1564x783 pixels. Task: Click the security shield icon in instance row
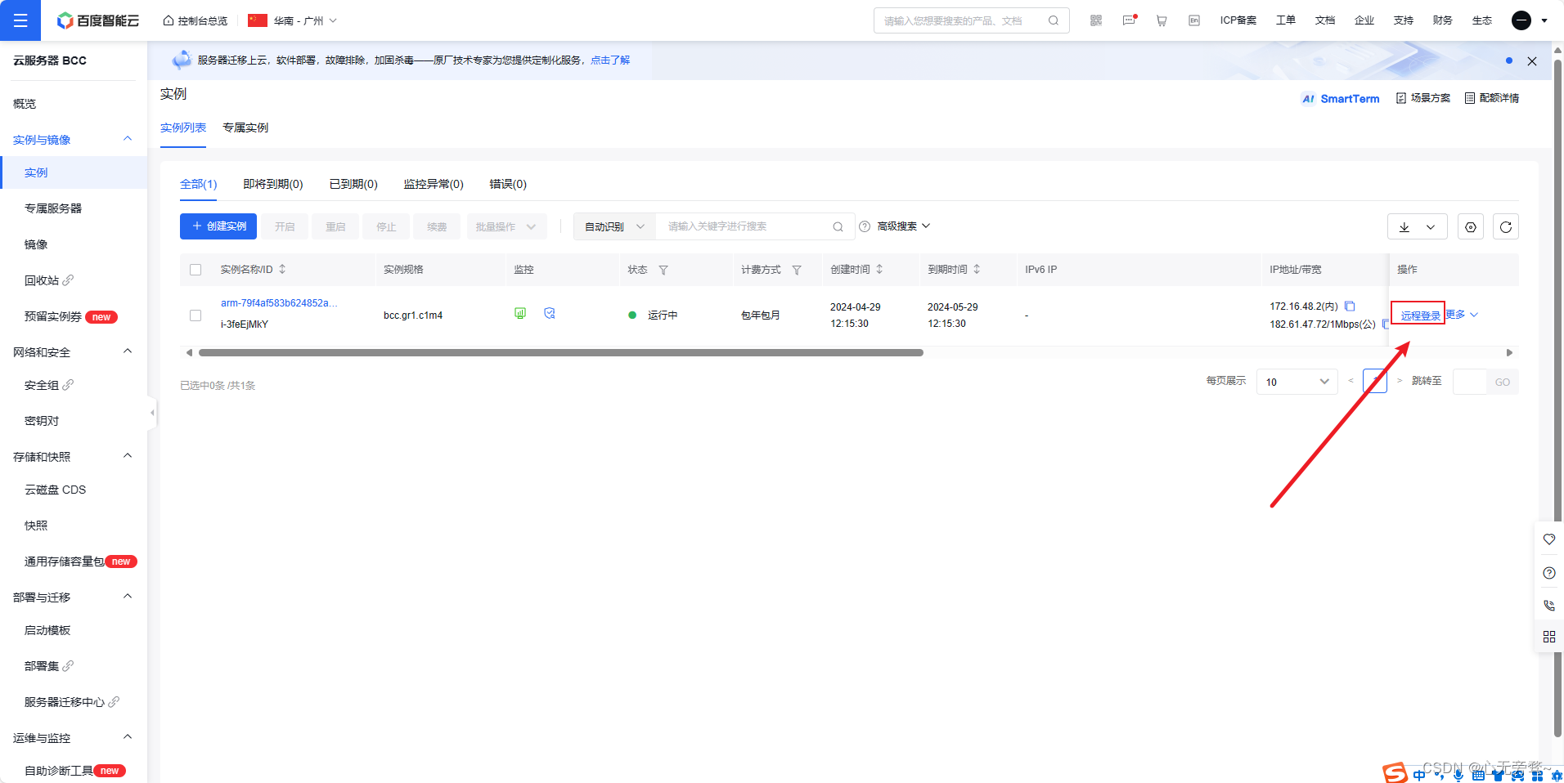[x=550, y=313]
